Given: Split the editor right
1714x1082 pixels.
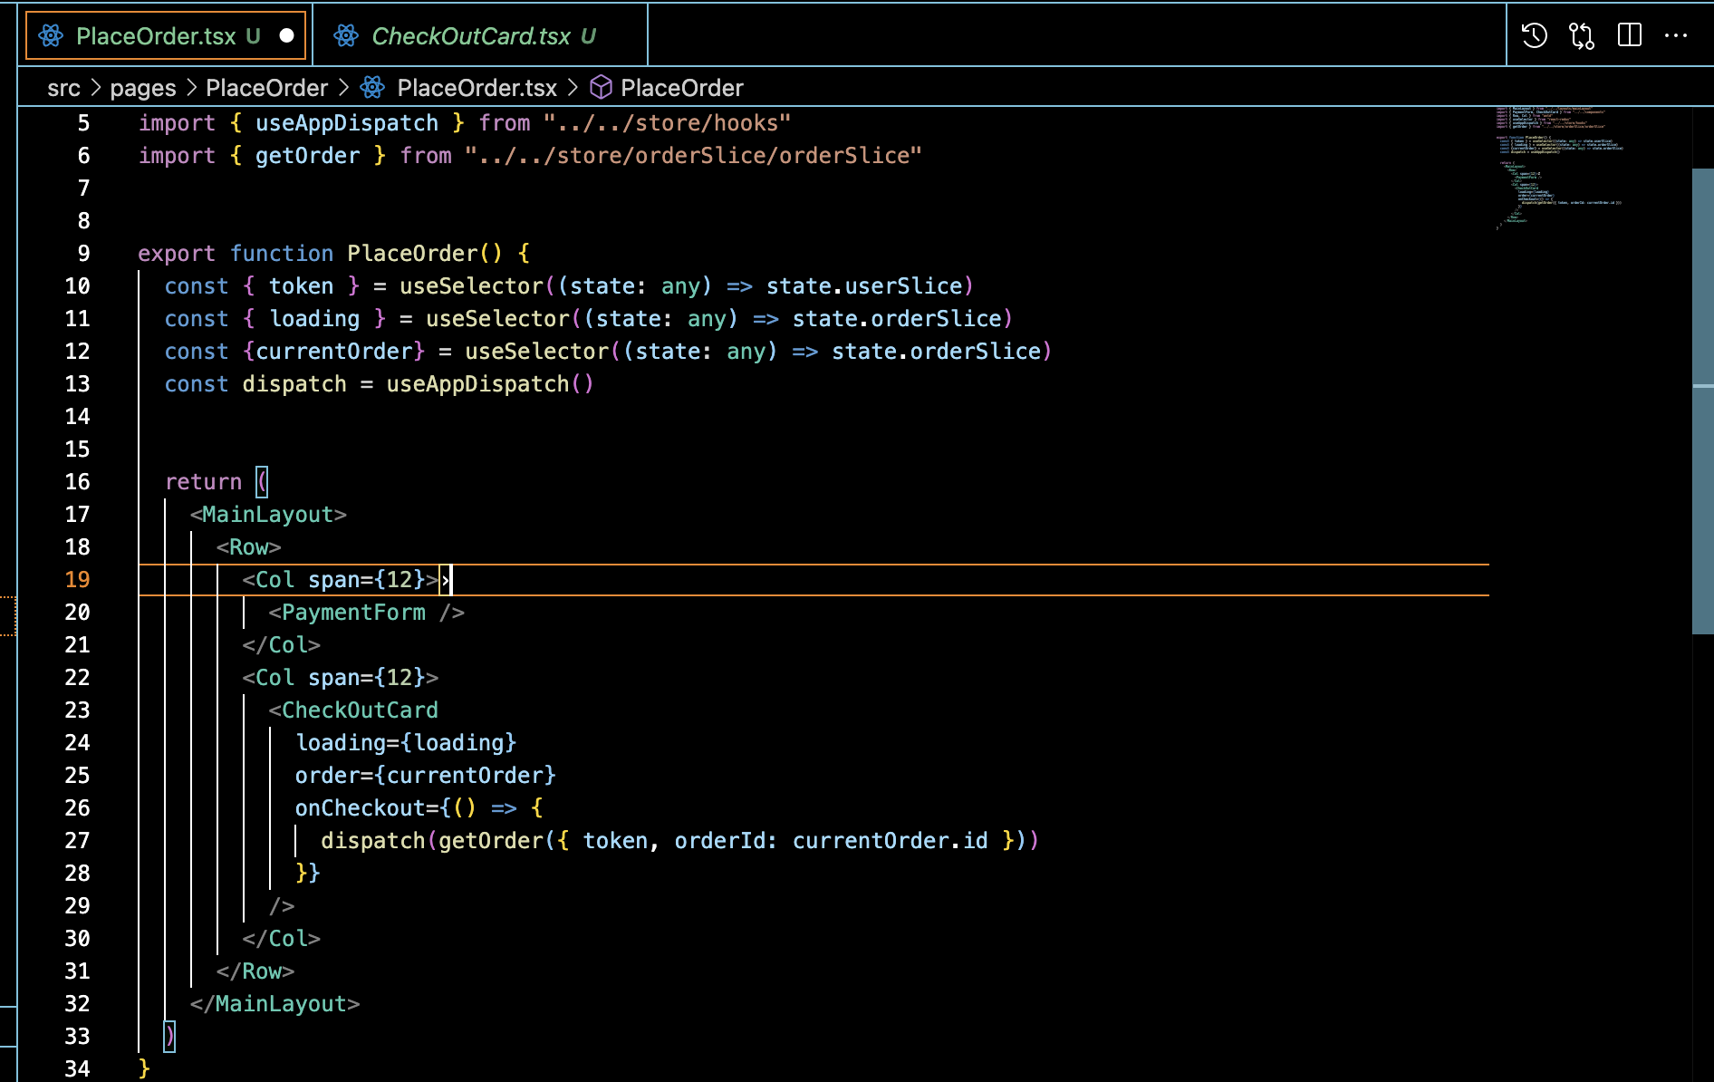Looking at the screenshot, I should pyautogui.click(x=1629, y=35).
